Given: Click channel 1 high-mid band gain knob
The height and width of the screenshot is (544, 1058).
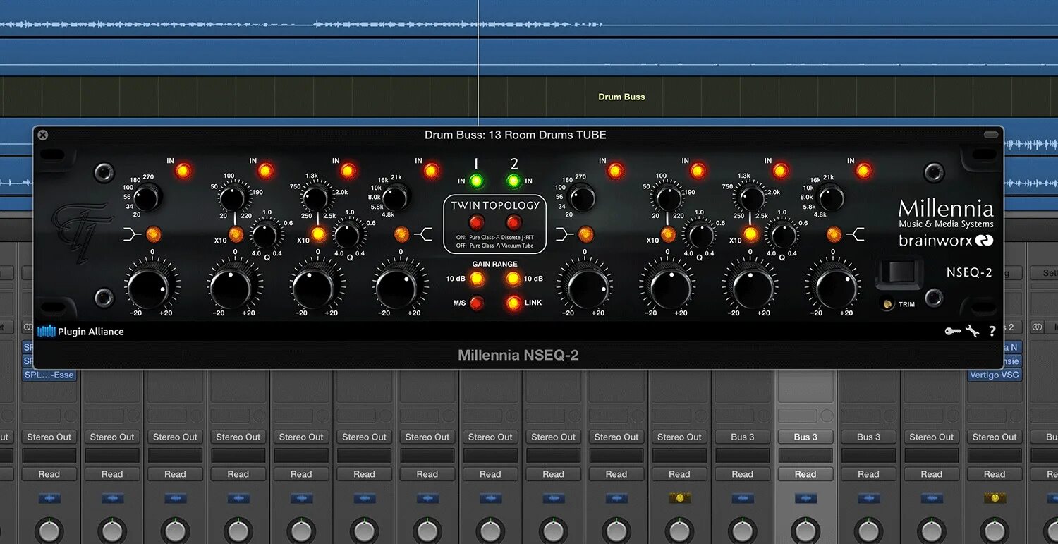Looking at the screenshot, I should pos(315,286).
